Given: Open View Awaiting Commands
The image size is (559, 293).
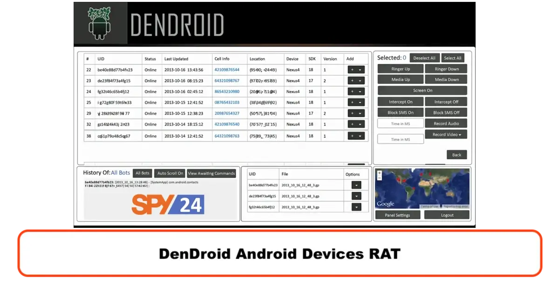Looking at the screenshot, I should pyautogui.click(x=211, y=173).
